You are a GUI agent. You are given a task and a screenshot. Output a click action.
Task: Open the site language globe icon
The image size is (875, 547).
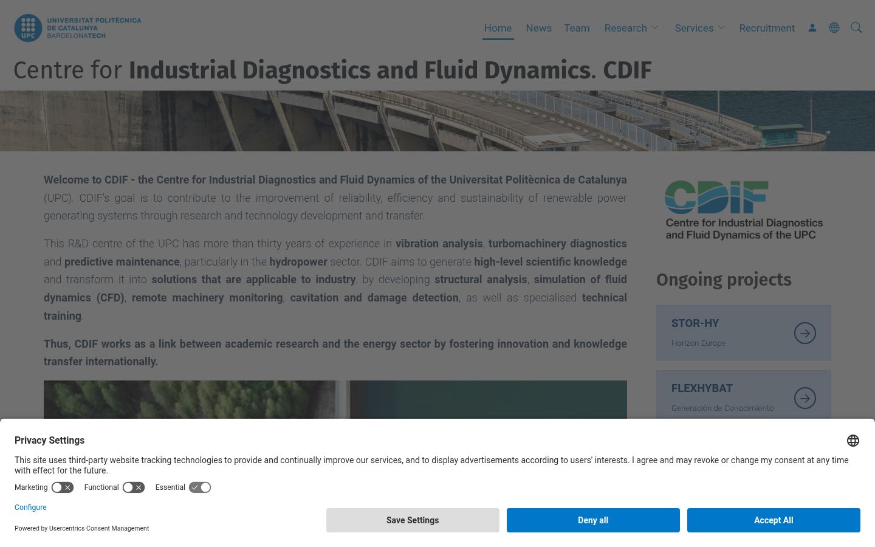(834, 28)
